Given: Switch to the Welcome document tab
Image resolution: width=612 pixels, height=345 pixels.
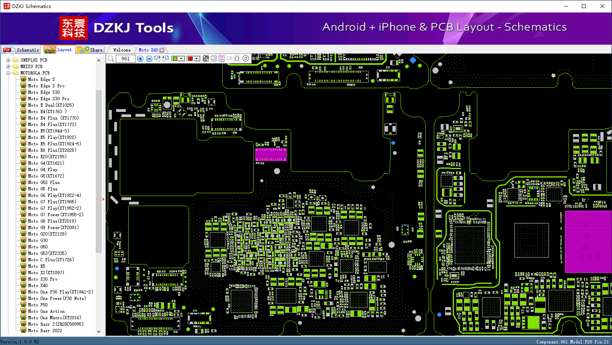Looking at the screenshot, I should [122, 50].
